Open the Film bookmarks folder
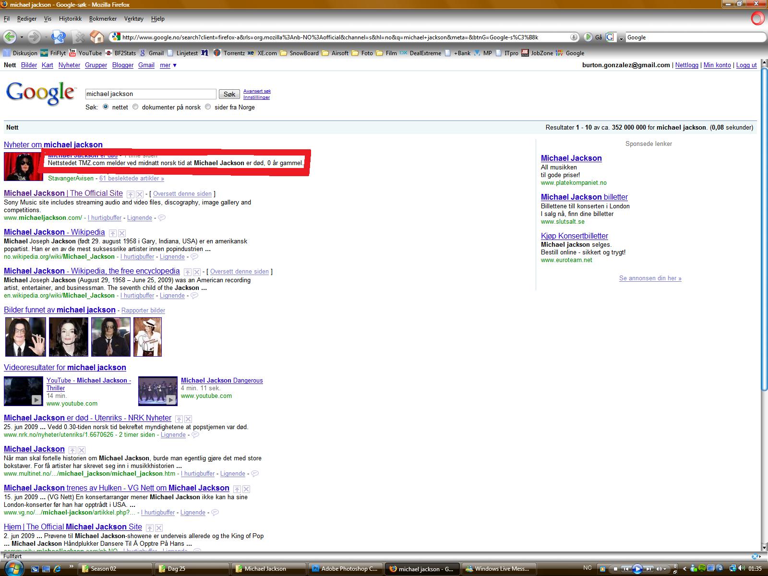Image resolution: width=768 pixels, height=576 pixels. pyautogui.click(x=386, y=53)
